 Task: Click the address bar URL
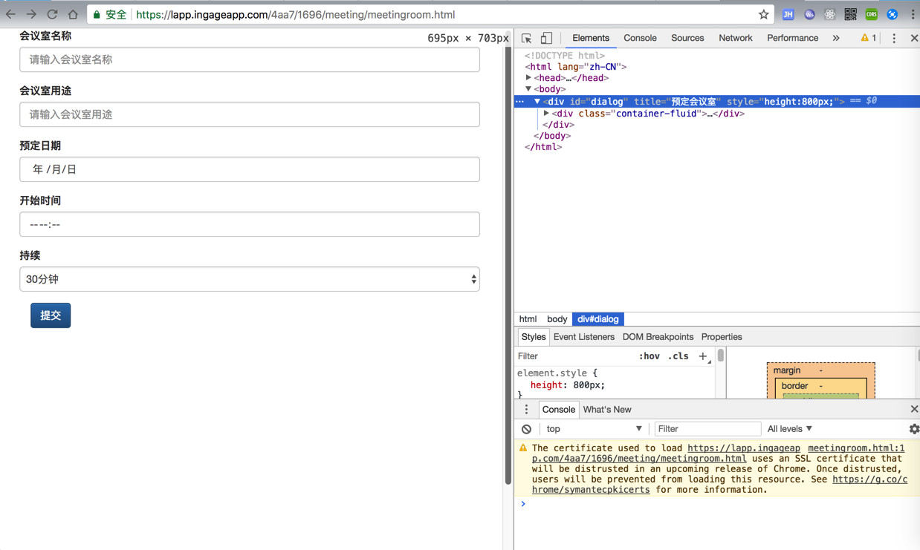[295, 14]
